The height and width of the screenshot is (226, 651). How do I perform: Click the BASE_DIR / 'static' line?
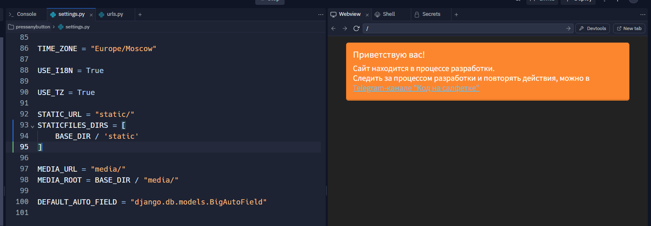pos(97,136)
